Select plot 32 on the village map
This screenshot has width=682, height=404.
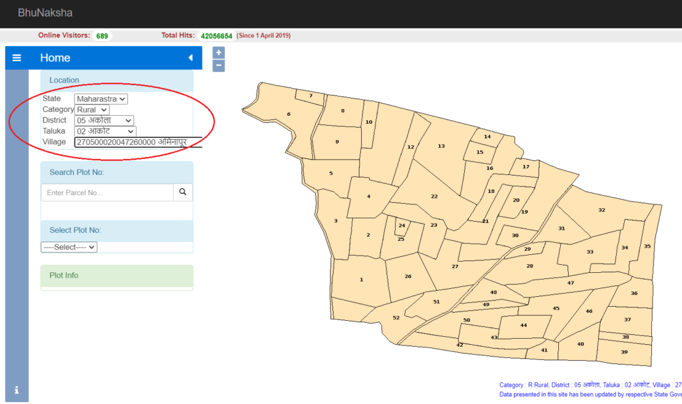coord(601,210)
